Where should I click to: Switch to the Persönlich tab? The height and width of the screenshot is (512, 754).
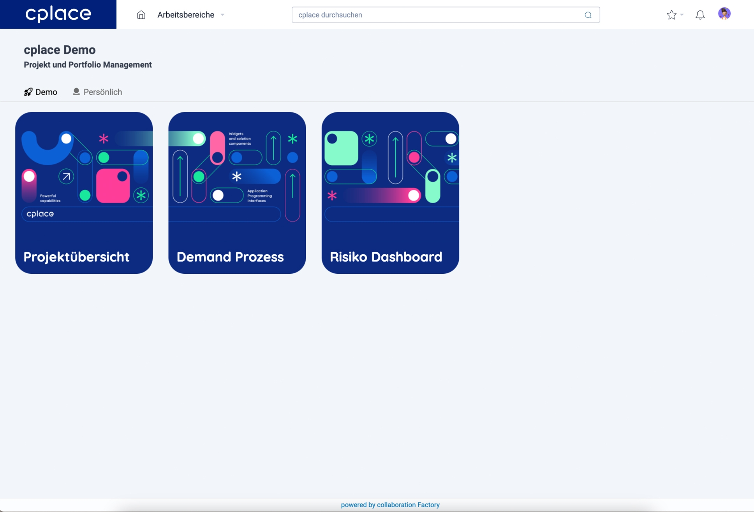(102, 92)
